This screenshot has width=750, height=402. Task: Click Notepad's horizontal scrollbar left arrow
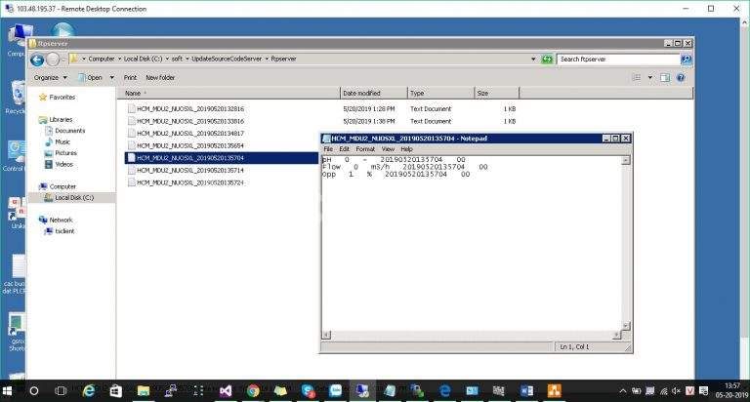(326, 335)
